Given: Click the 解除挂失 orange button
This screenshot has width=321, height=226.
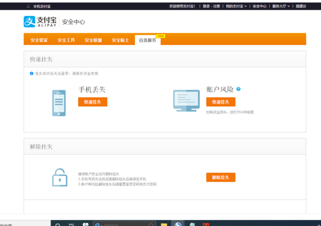Looking at the screenshot, I should click(x=220, y=177).
